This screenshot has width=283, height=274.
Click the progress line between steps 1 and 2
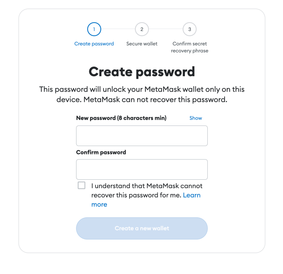tap(118, 29)
